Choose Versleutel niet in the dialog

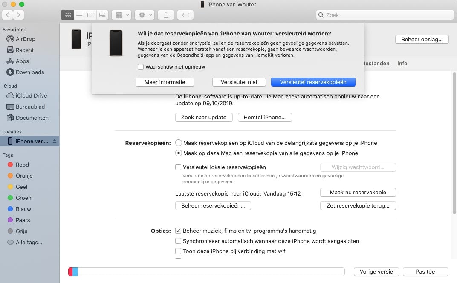(239, 82)
